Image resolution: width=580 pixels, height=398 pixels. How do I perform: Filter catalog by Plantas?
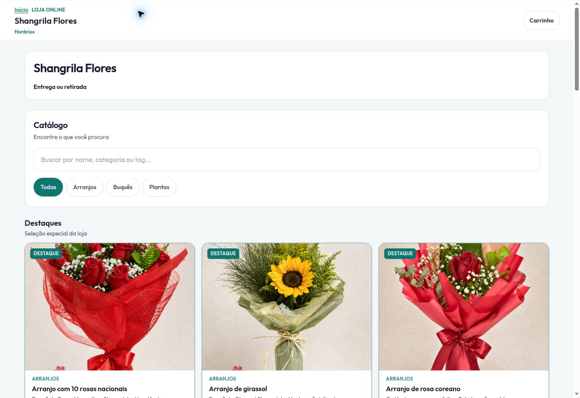[159, 187]
